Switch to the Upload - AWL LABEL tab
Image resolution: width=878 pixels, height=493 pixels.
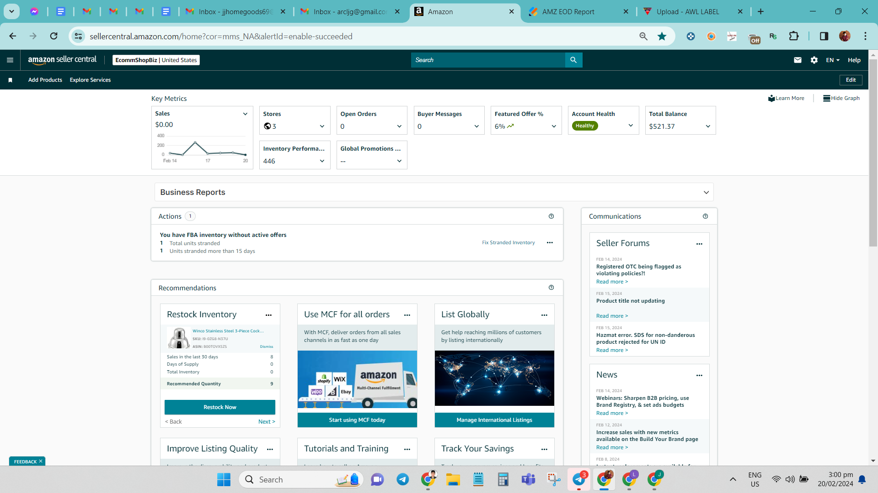tap(693, 11)
